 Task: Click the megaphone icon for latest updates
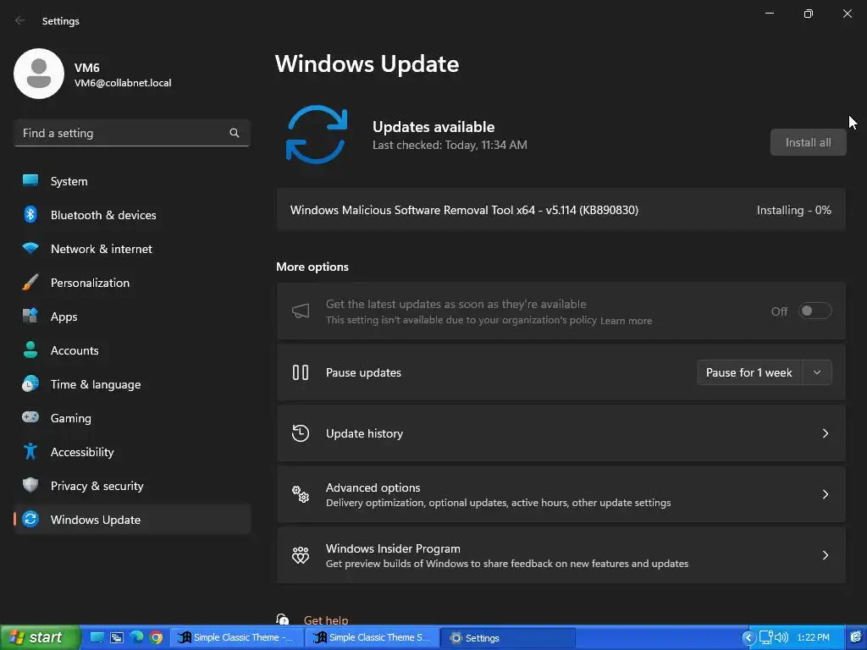301,311
